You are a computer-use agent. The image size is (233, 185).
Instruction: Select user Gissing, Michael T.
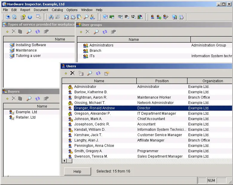147,103
